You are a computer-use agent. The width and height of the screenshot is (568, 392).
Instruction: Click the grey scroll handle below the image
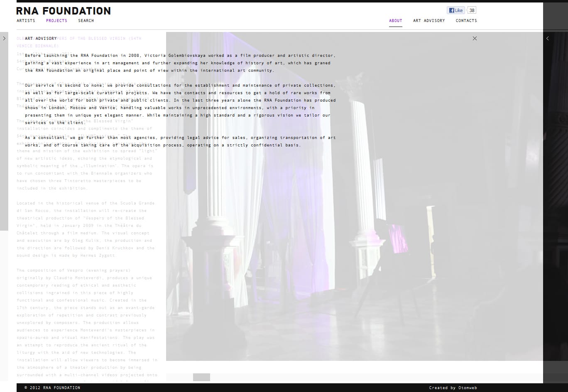201,377
